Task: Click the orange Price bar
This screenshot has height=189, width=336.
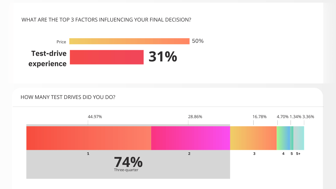Action: click(x=129, y=41)
